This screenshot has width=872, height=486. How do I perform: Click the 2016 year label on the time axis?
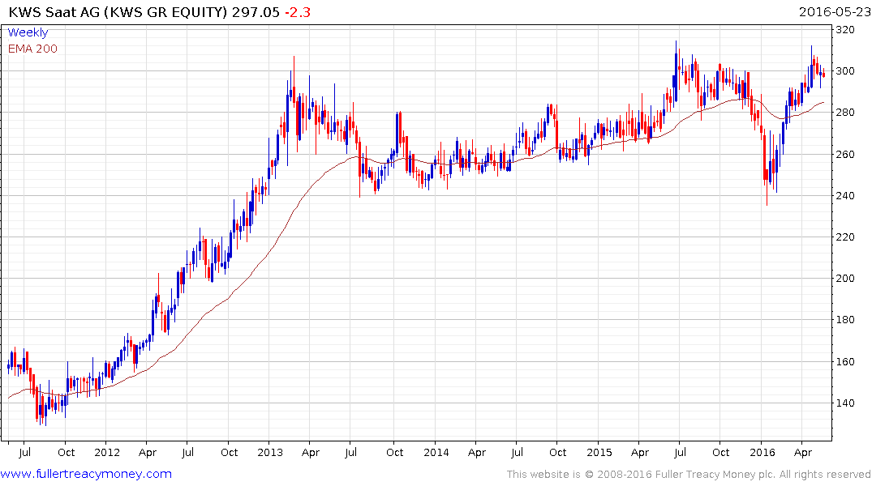click(x=762, y=452)
